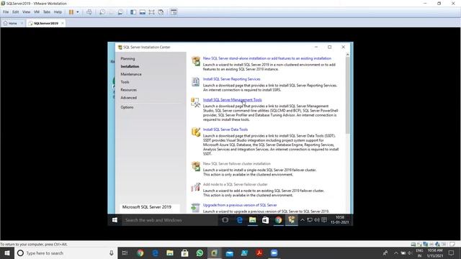Take a VM snapshot via toolbar icon
Screen dimensions: 461x259
pos(102,12)
